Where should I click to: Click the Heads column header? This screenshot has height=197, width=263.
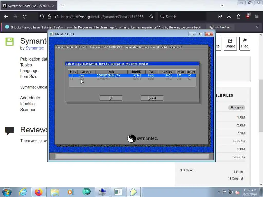click(x=181, y=72)
